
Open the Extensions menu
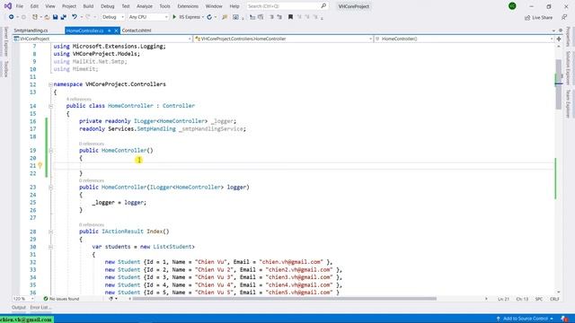188,6
